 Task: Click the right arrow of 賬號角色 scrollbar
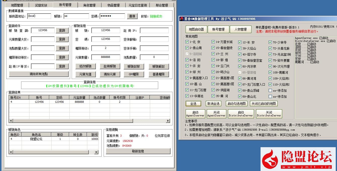(x=96, y=152)
